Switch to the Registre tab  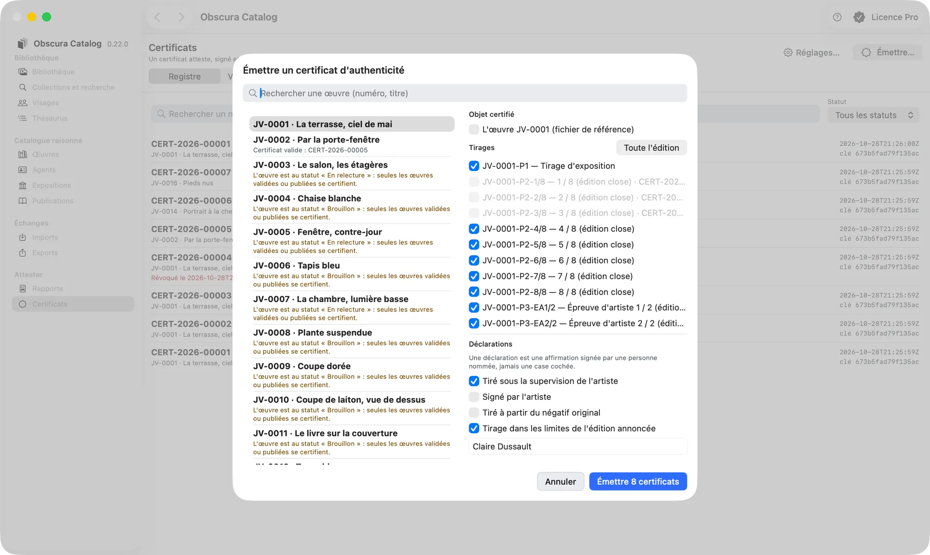[x=185, y=76]
